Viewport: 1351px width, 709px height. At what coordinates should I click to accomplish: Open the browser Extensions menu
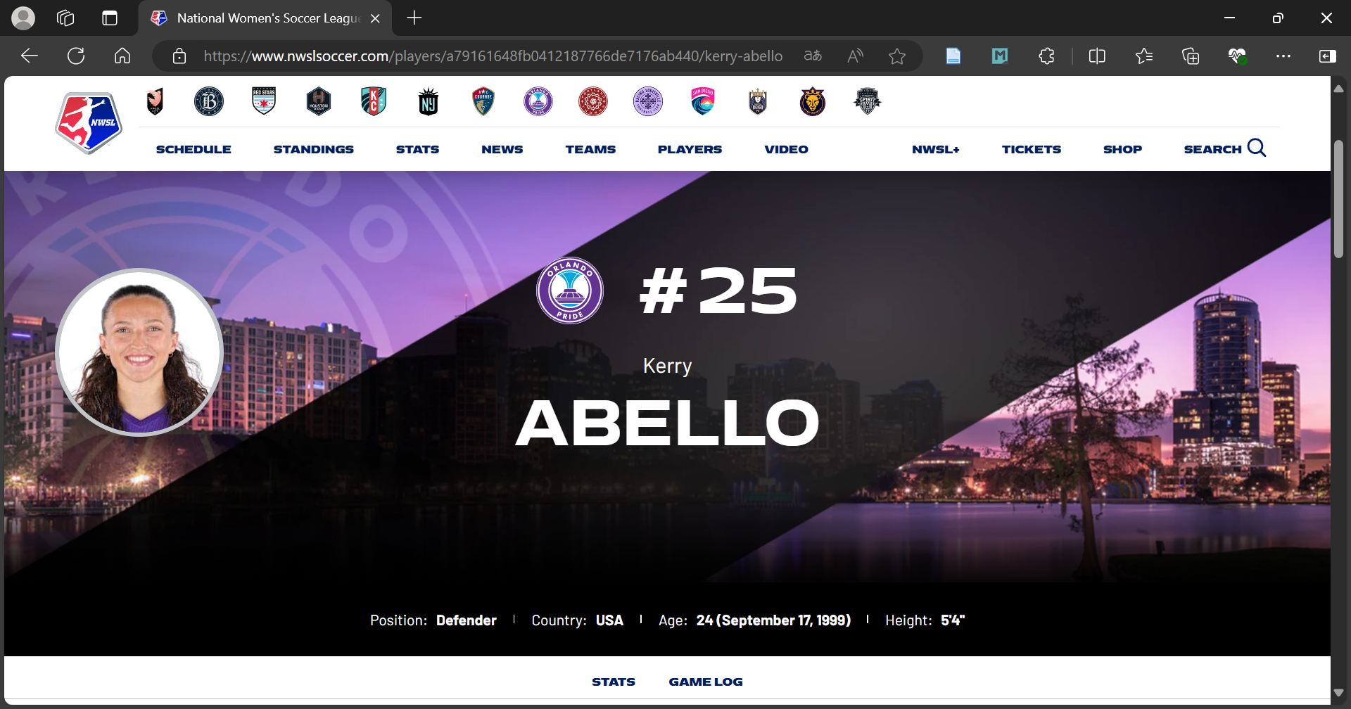pyautogui.click(x=1046, y=56)
